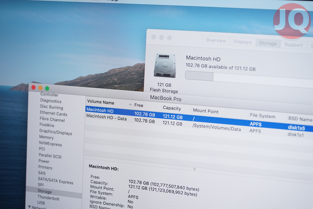The height and width of the screenshot is (209, 313).
Task: Select Diagnostics in the sidebar
Action: [51, 101]
